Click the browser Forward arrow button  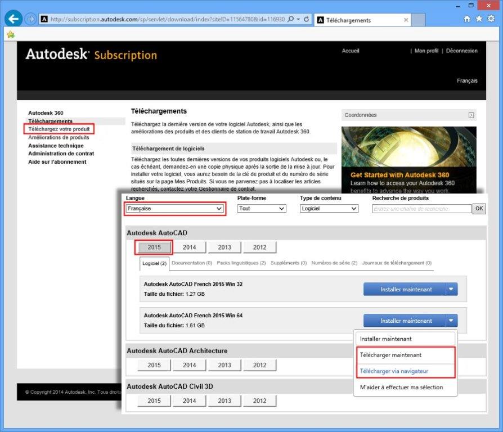[30, 19]
